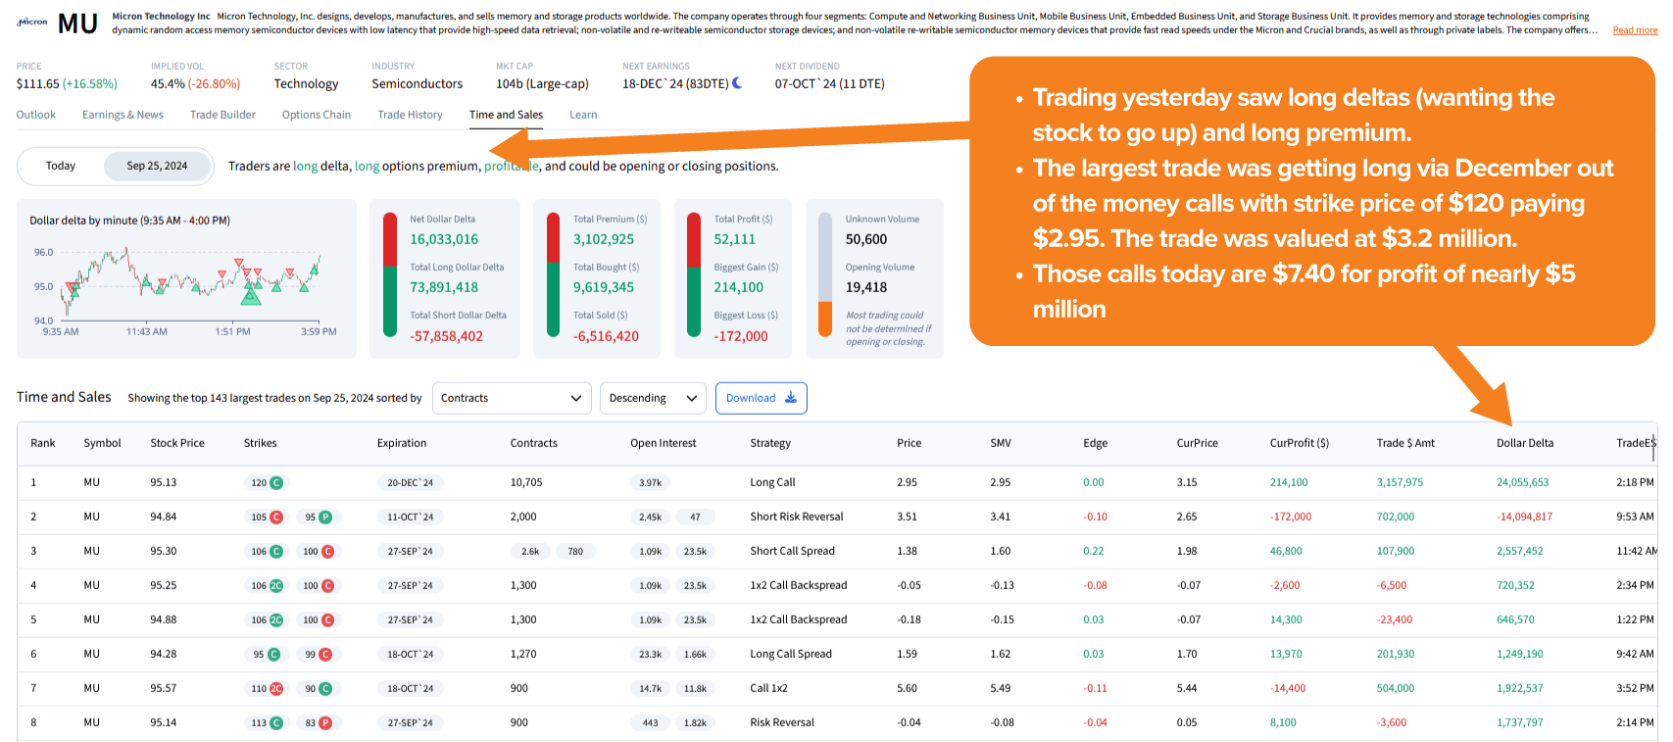
Task: Click the 99 call strike badge in row 6
Action: coord(318,654)
